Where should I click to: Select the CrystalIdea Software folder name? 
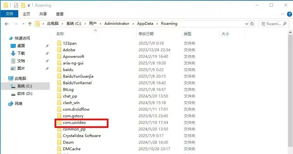82,136
